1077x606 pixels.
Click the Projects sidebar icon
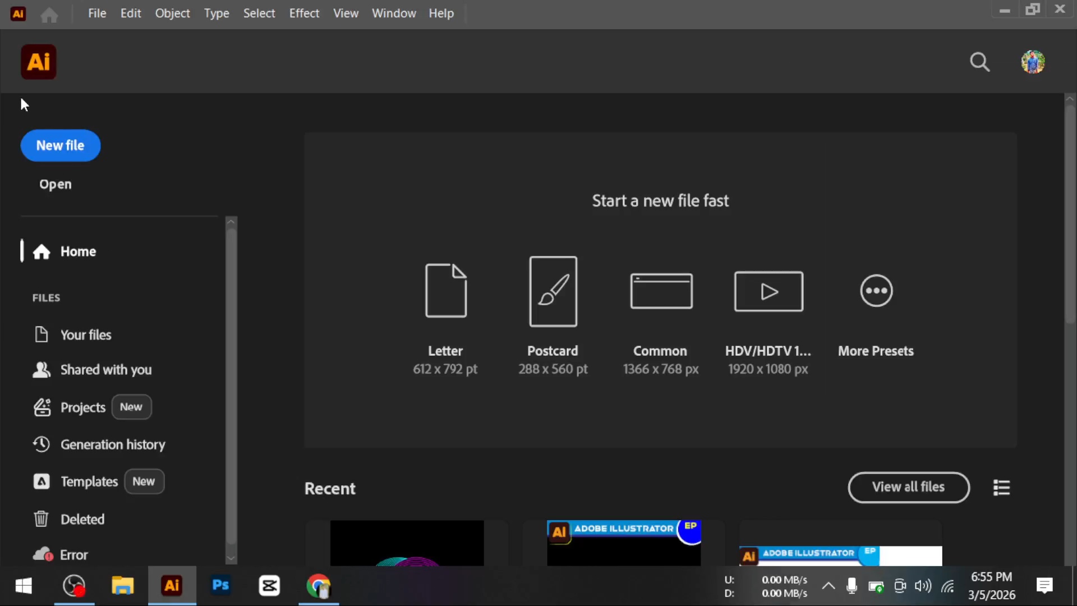point(42,407)
